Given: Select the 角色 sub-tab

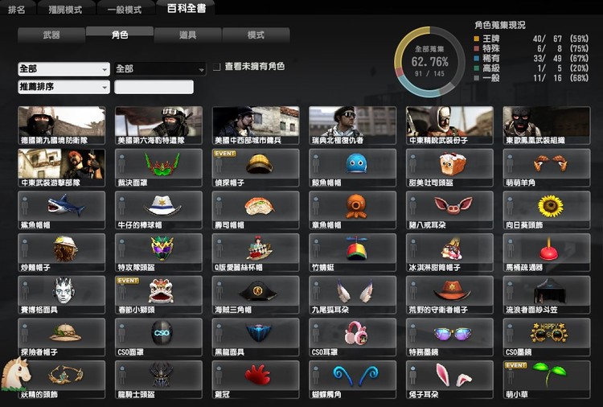Looking at the screenshot, I should 120,35.
